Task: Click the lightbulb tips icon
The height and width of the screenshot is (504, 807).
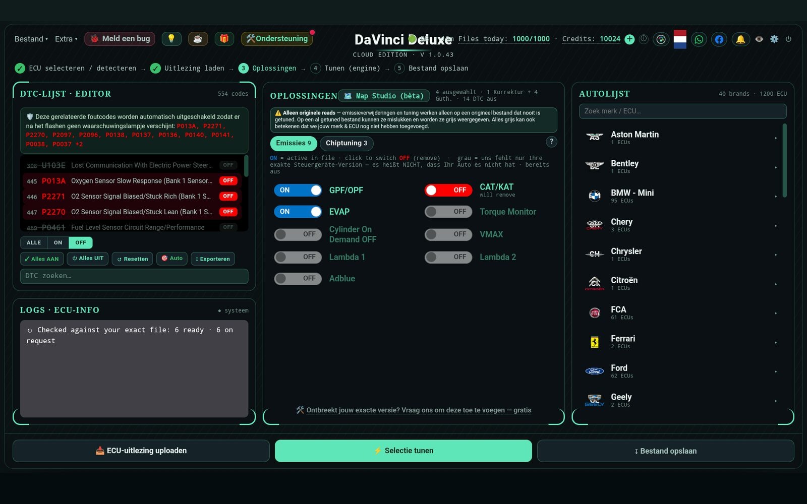Action: tap(171, 39)
